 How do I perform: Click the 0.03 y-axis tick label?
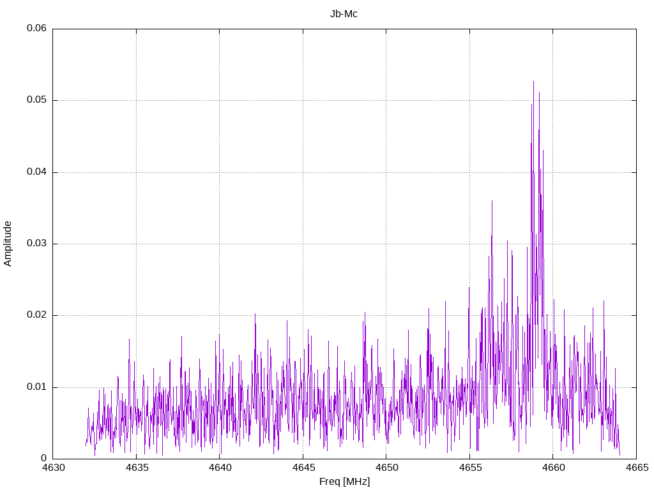36,243
